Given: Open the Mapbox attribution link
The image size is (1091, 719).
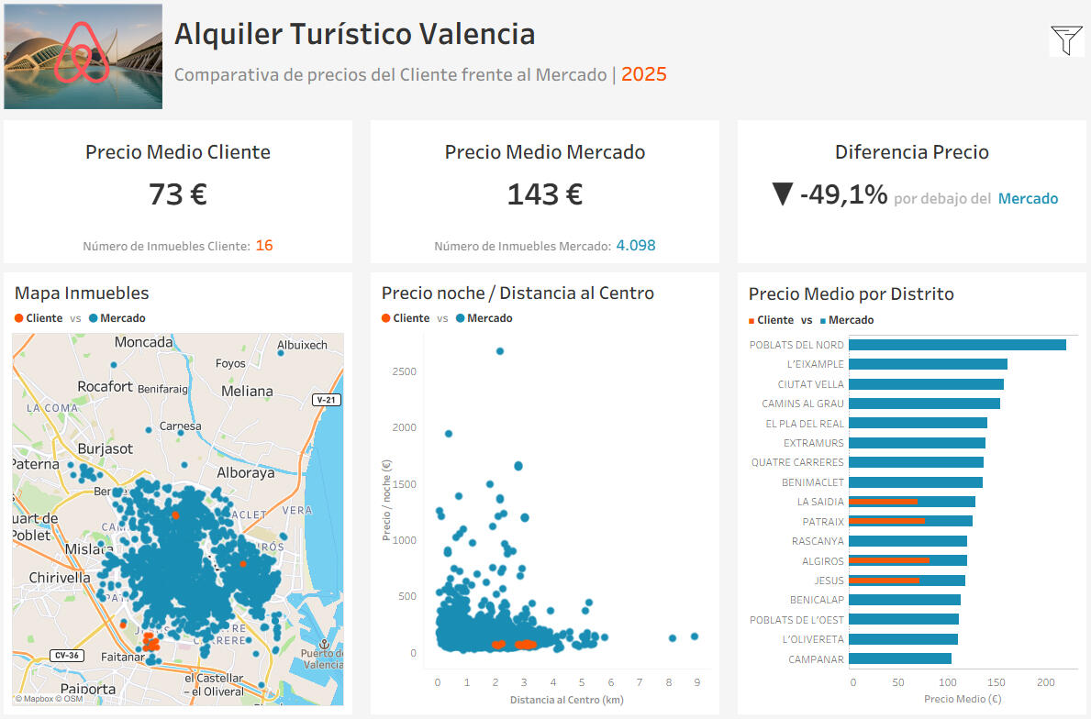Looking at the screenshot, I should point(39,699).
